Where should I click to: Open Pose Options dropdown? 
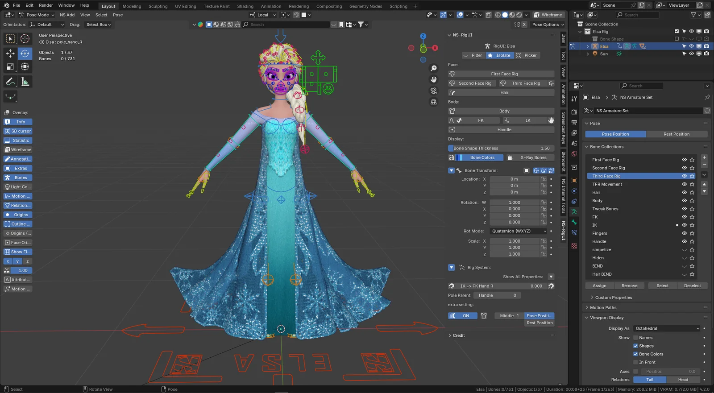pos(548,25)
